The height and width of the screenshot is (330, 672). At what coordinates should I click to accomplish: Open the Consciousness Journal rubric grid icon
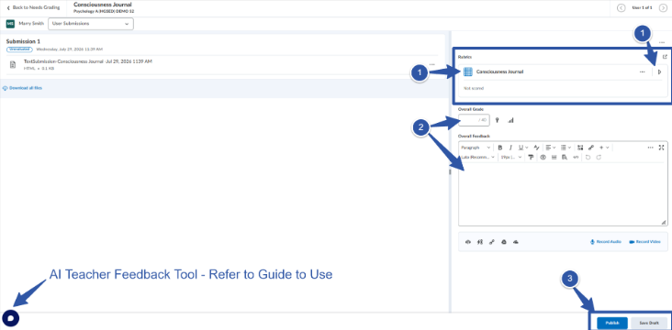468,71
